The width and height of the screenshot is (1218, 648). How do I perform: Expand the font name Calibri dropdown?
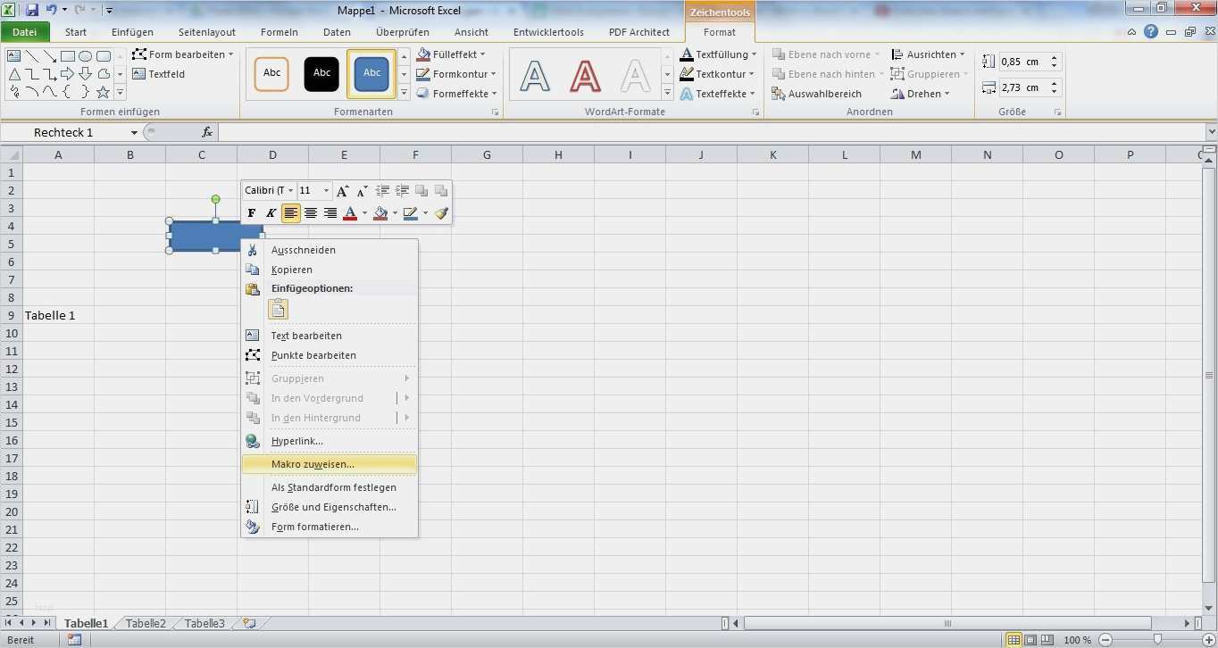click(x=290, y=191)
